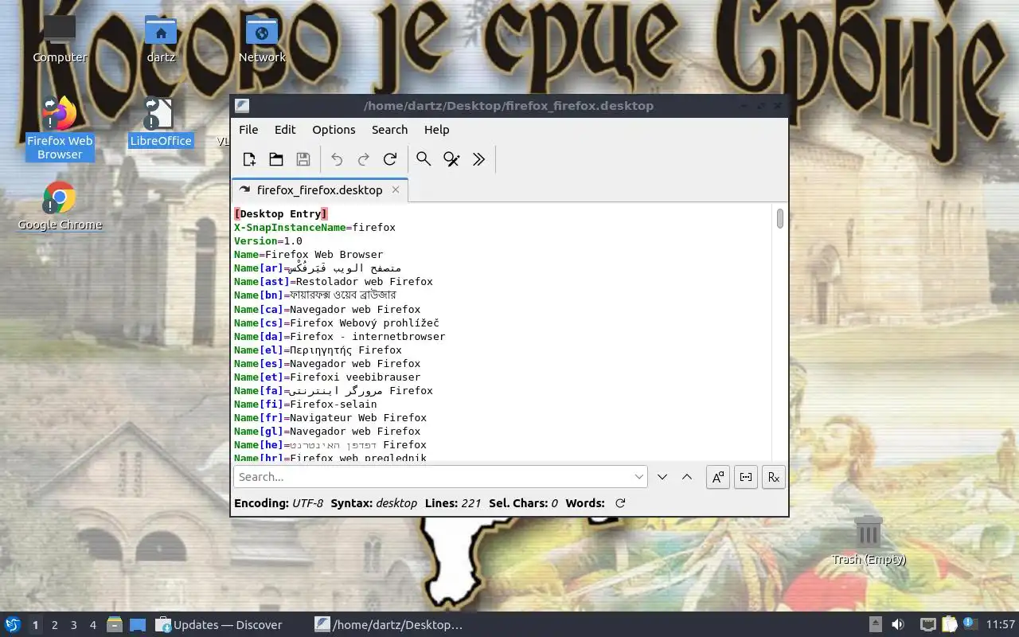Select the Firefox Web Browser desktop shortcut

pyautogui.click(x=60, y=128)
